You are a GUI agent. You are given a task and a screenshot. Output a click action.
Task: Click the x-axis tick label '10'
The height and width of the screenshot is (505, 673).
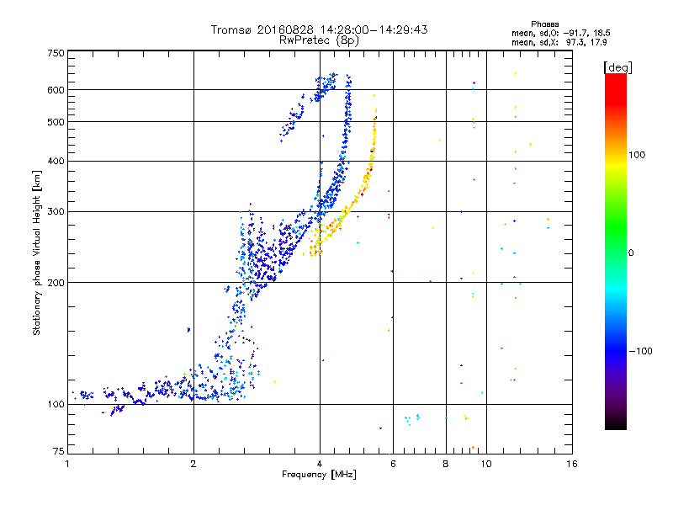(x=486, y=464)
